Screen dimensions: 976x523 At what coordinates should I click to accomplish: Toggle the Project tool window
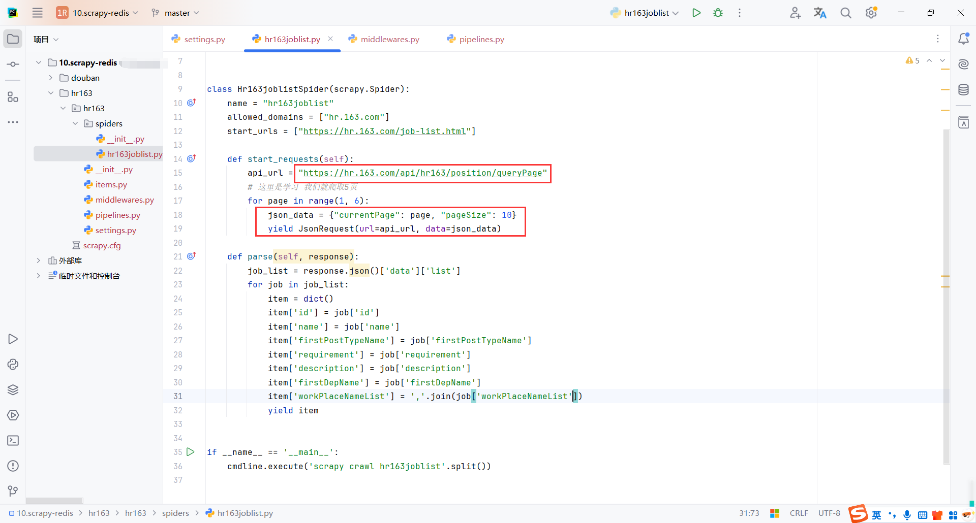click(13, 39)
